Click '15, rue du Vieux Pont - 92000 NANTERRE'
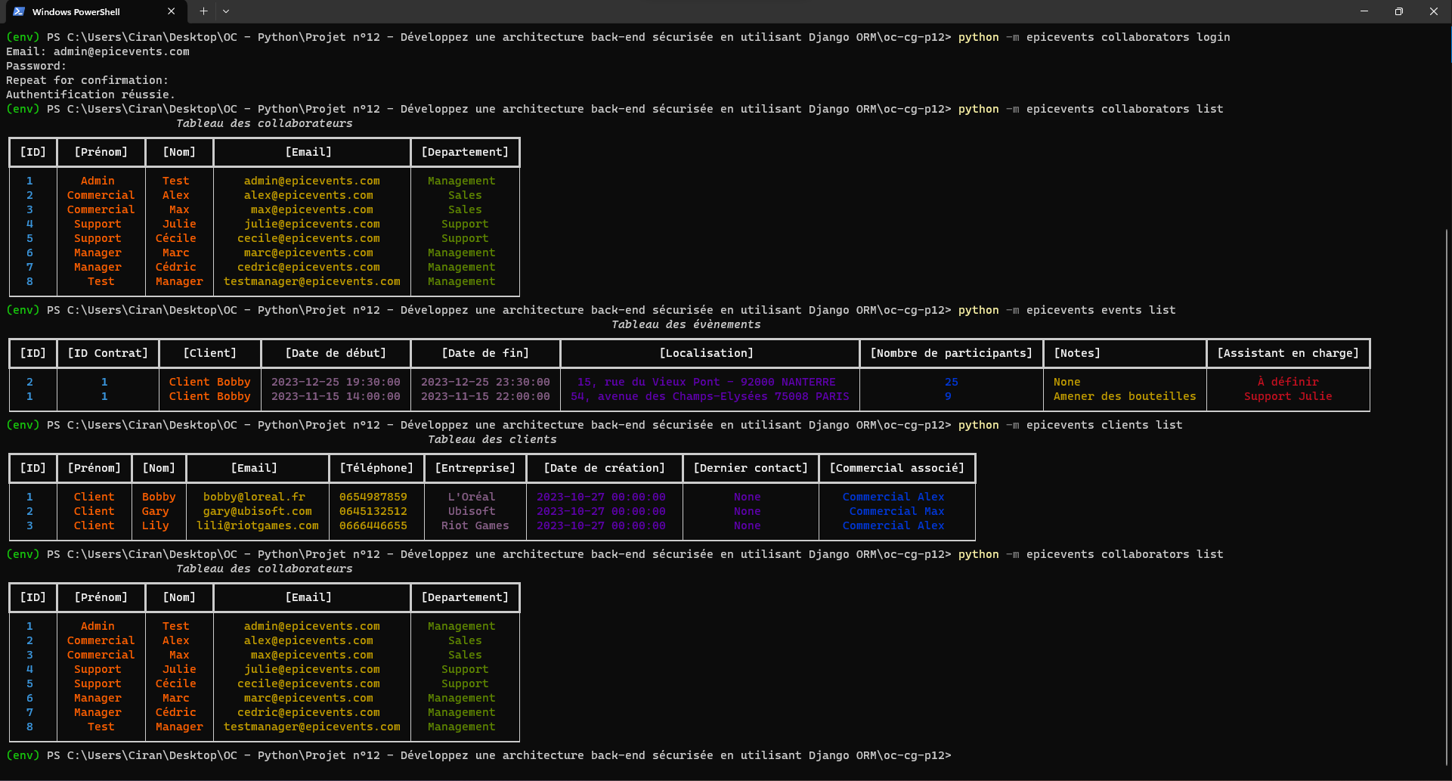 pyautogui.click(x=707, y=382)
